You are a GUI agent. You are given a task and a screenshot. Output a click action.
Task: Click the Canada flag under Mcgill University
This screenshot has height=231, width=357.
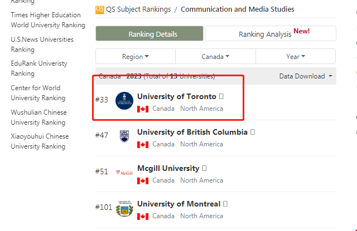(x=143, y=180)
